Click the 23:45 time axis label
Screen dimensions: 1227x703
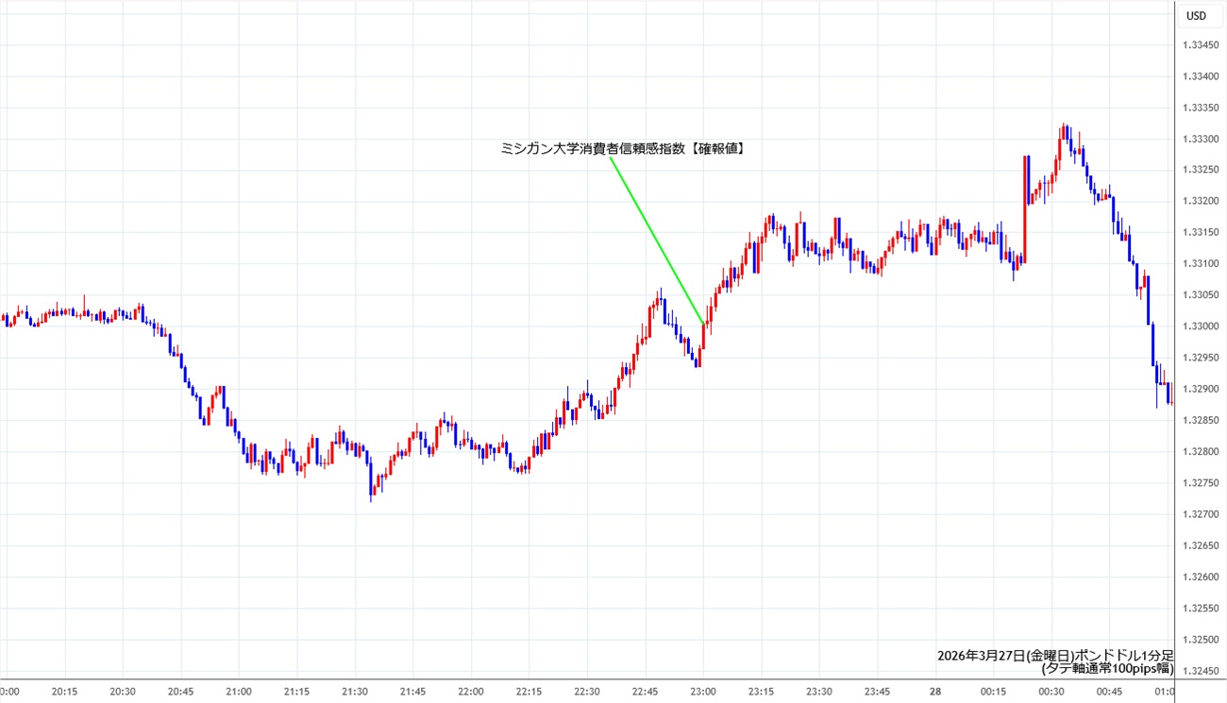click(877, 692)
